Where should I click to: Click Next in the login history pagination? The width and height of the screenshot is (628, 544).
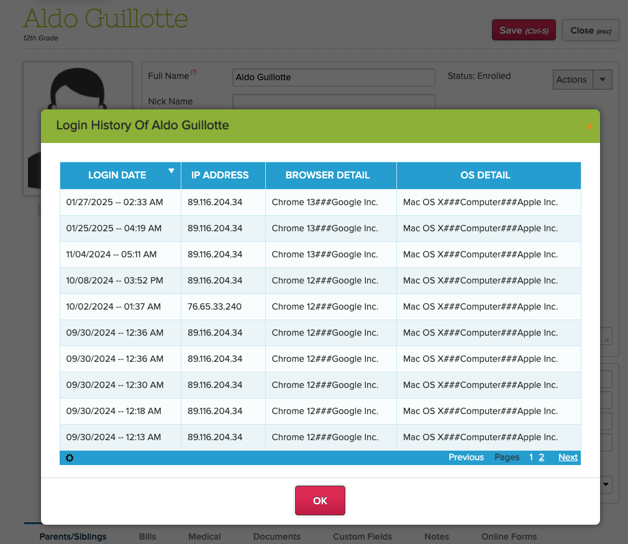pos(568,457)
